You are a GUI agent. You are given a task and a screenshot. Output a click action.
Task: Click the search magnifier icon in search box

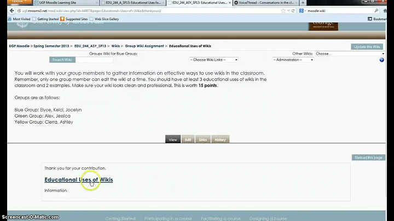376,10
